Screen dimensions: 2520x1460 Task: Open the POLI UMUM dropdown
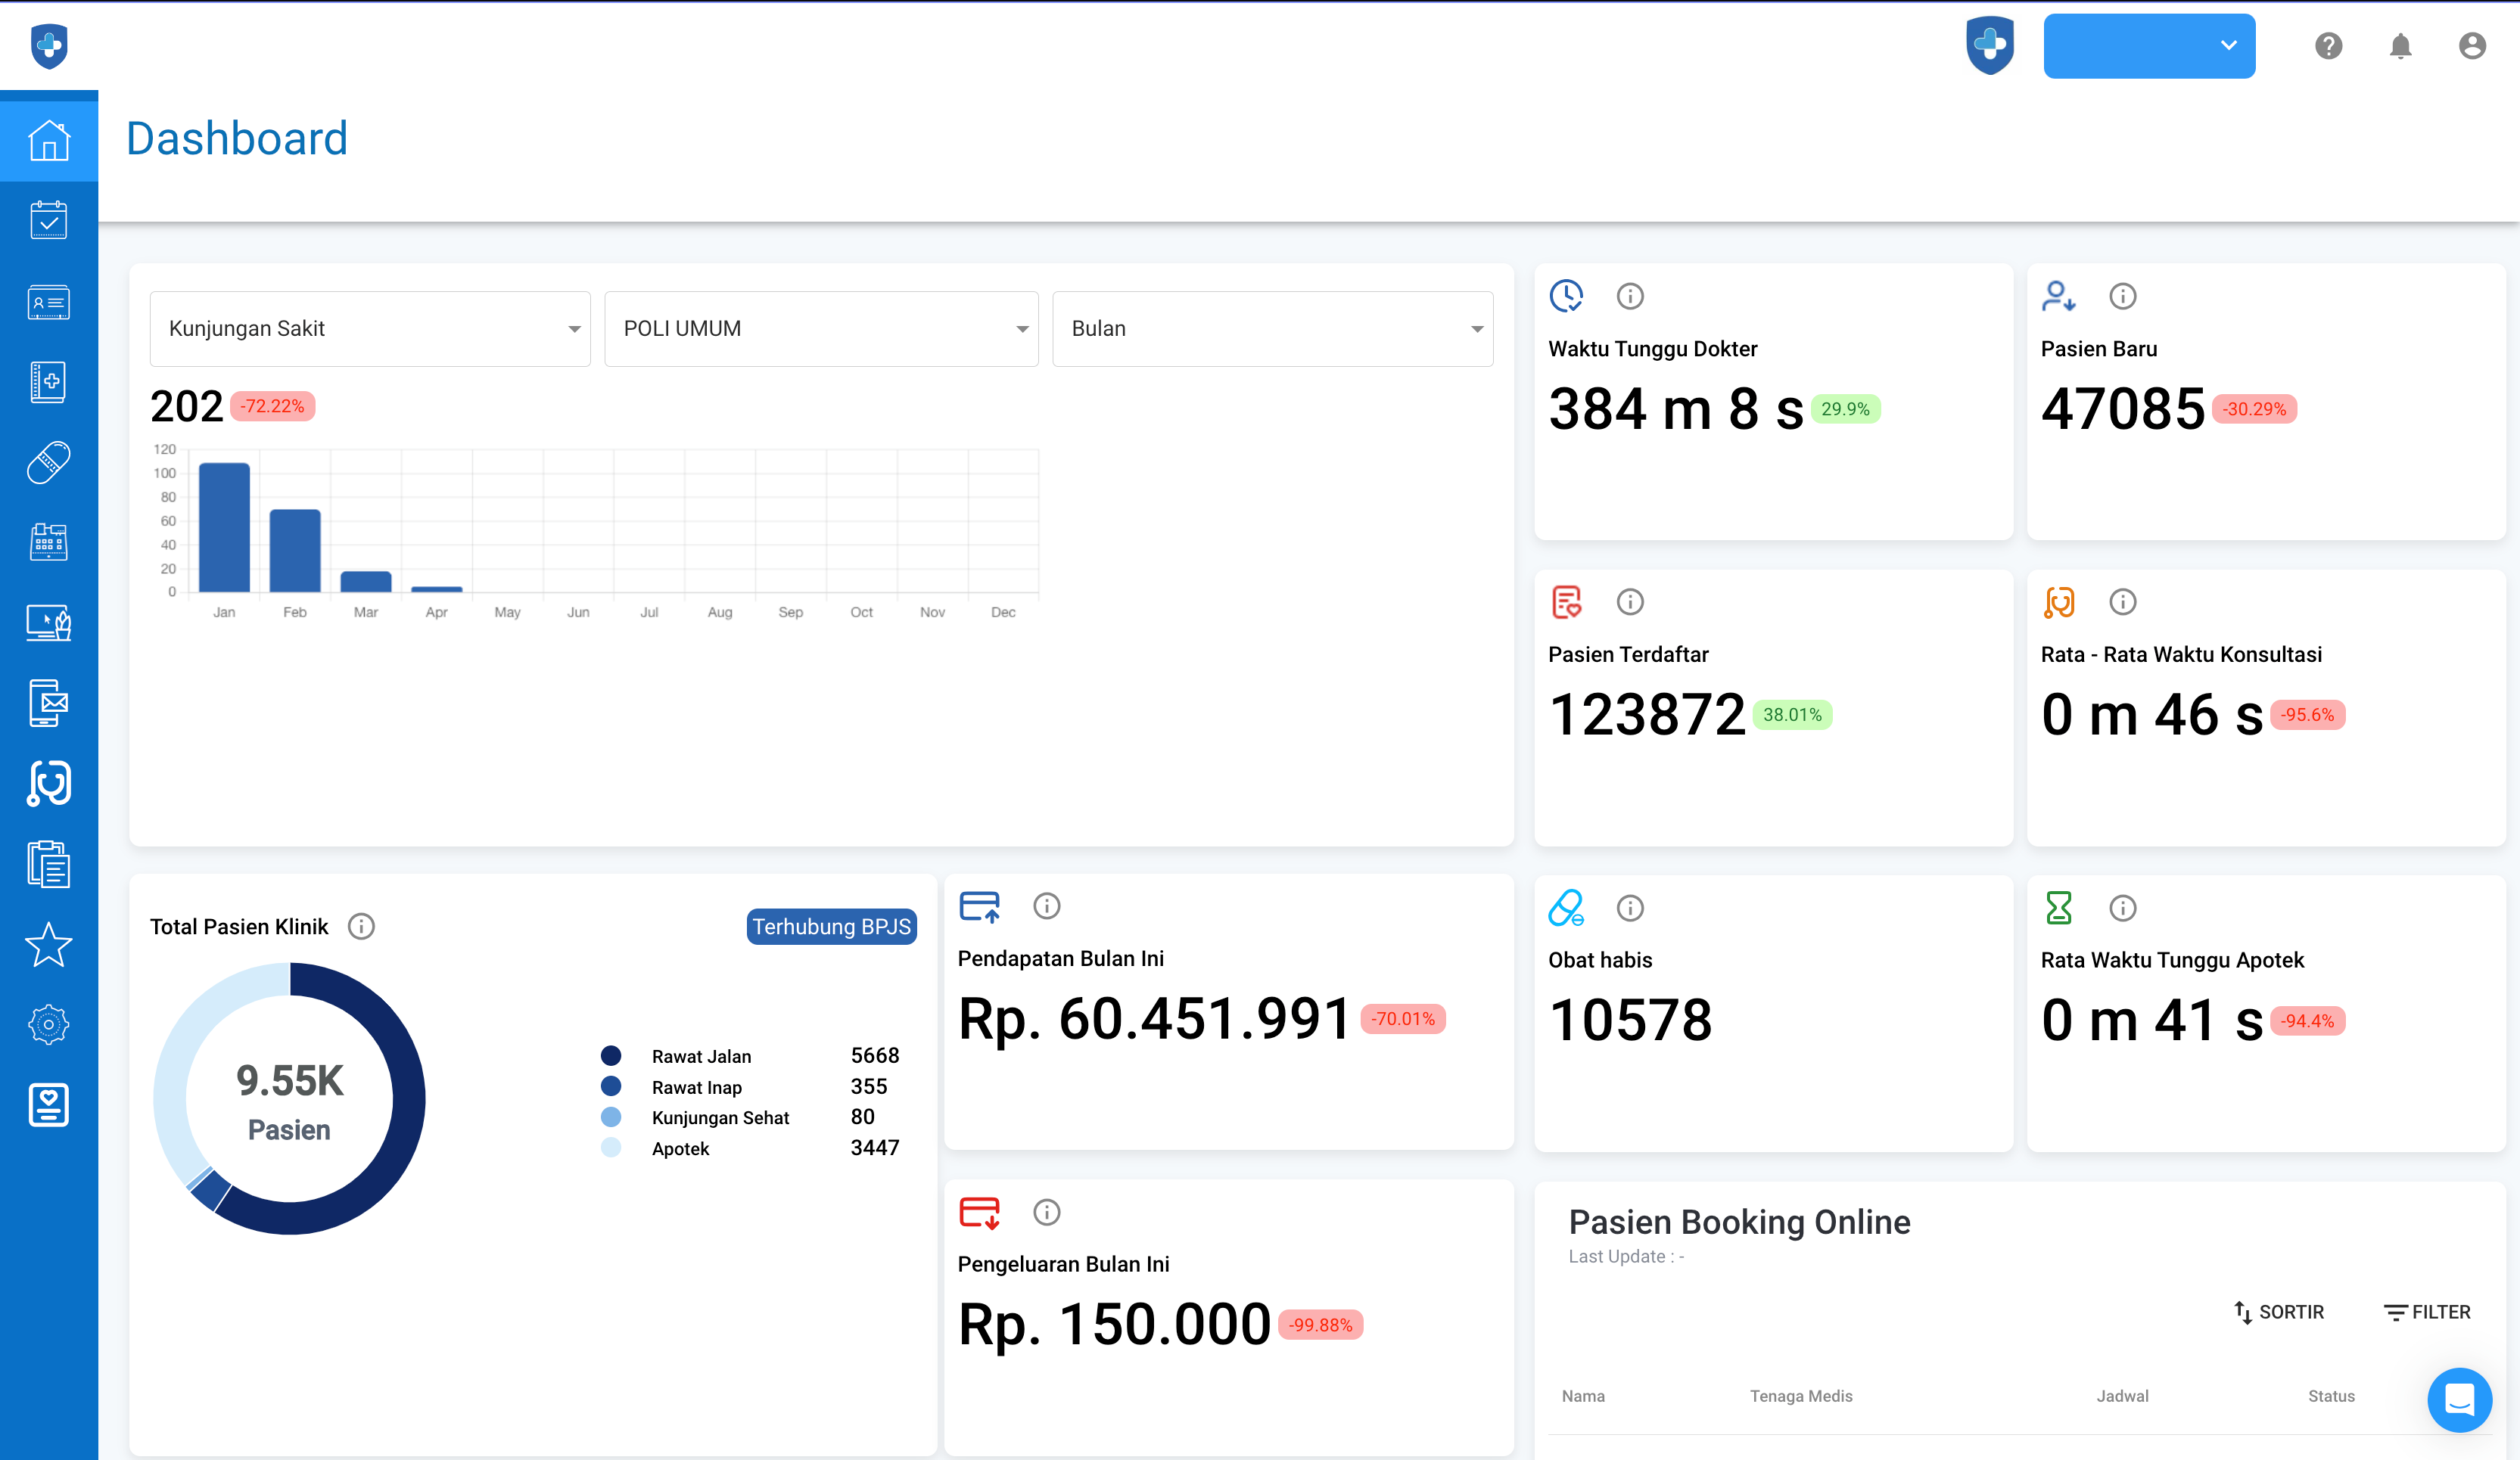[x=821, y=329]
